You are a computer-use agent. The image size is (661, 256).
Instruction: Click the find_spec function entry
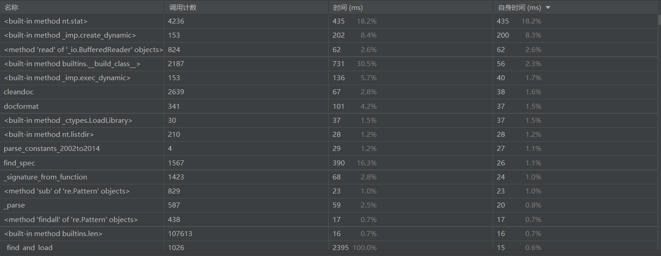point(19,163)
